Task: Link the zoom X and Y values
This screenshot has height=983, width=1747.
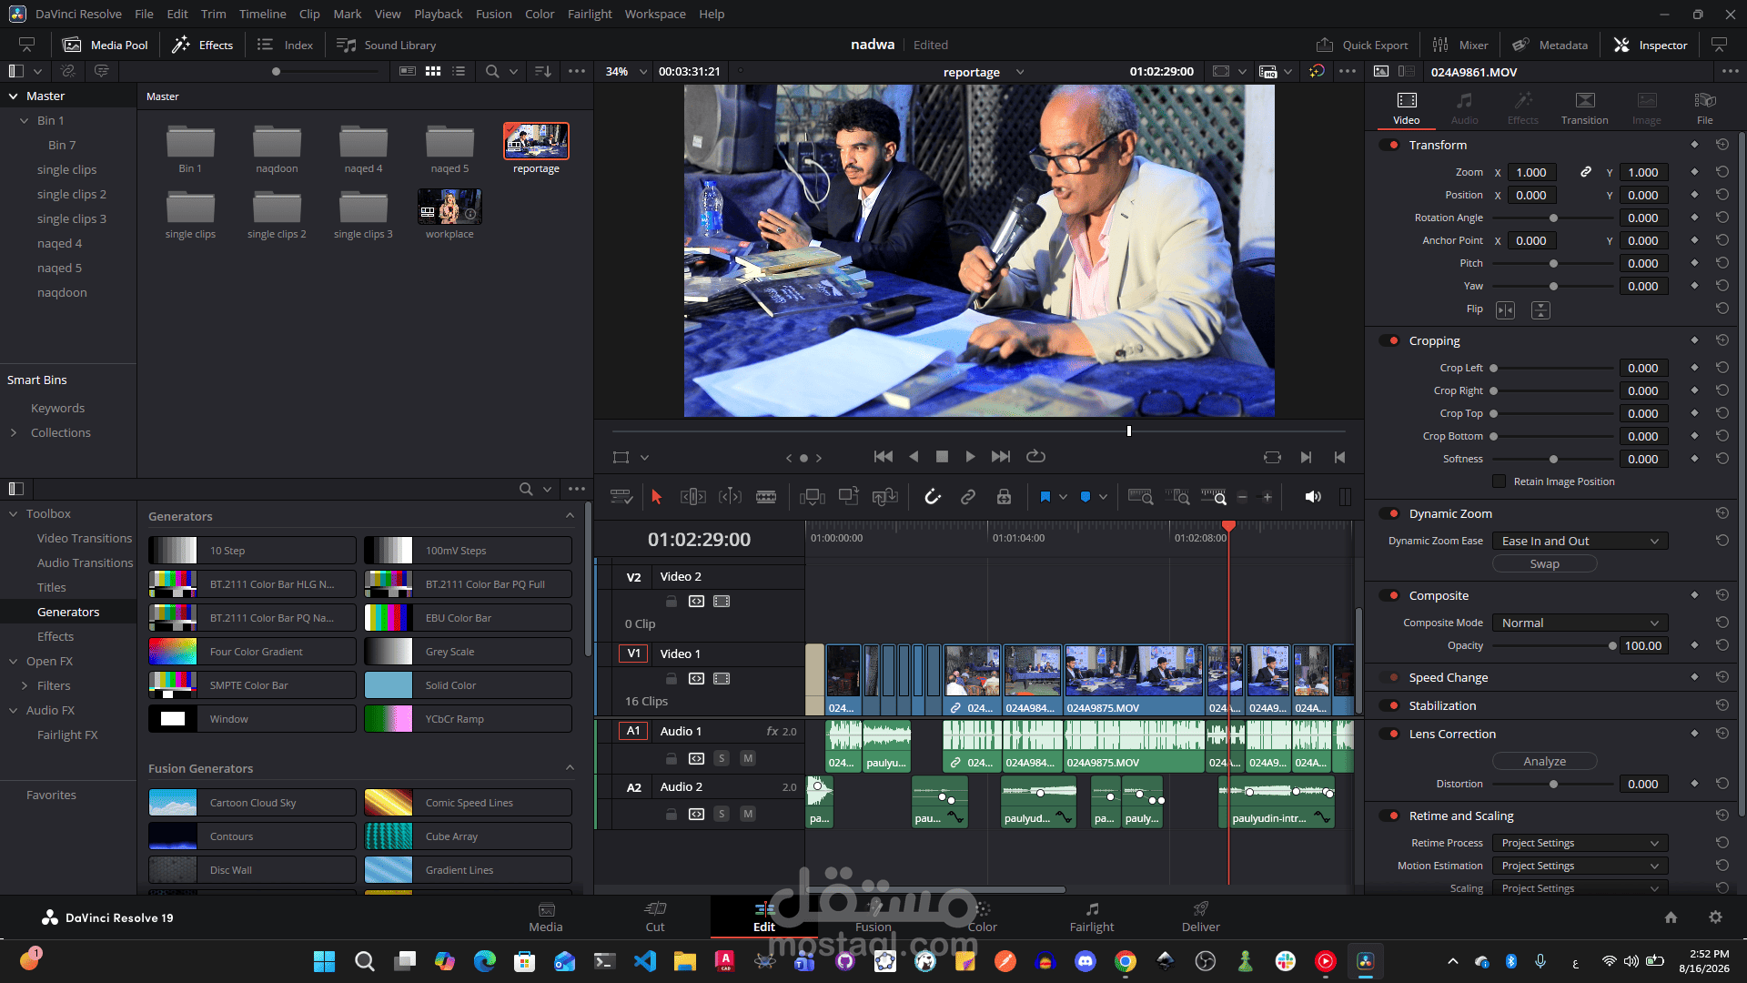Action: tap(1586, 172)
